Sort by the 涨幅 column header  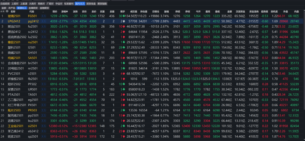[x=65, y=12]
